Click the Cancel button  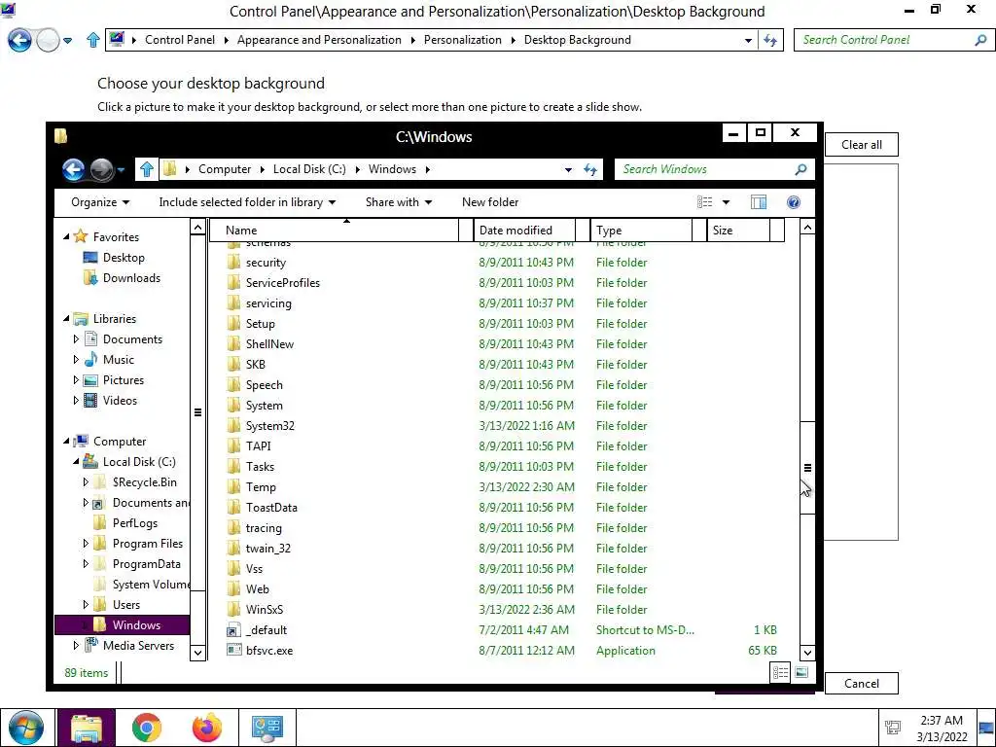pyautogui.click(x=862, y=684)
